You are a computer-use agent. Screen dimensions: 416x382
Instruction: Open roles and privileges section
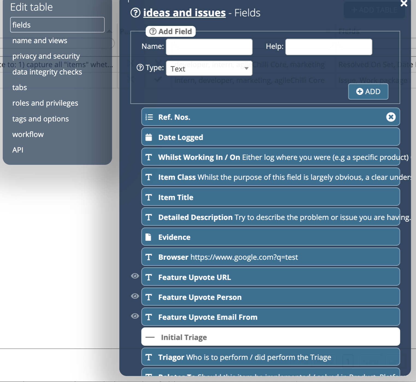point(45,103)
